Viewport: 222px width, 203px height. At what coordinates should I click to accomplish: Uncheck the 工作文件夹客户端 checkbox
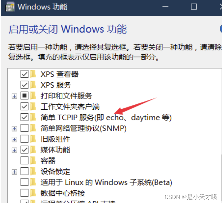point(24,106)
